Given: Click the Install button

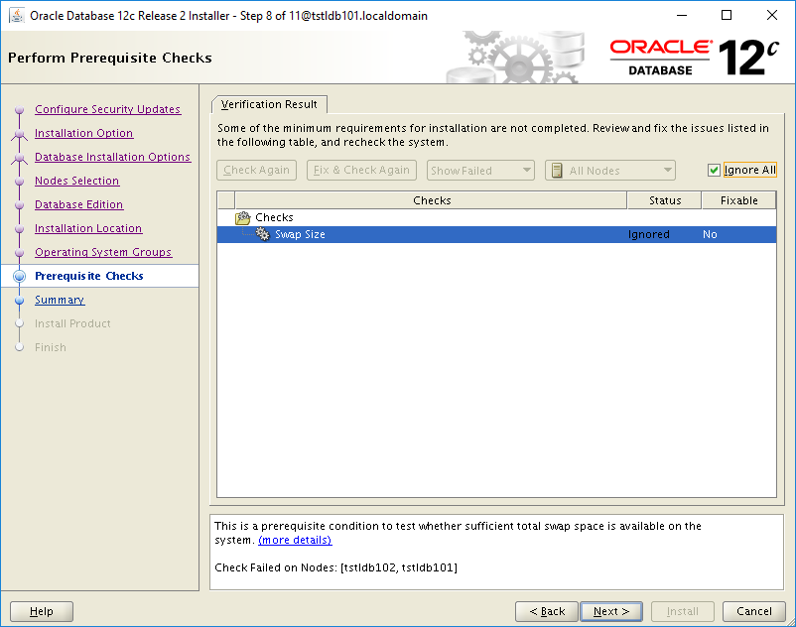Looking at the screenshot, I should tap(683, 611).
